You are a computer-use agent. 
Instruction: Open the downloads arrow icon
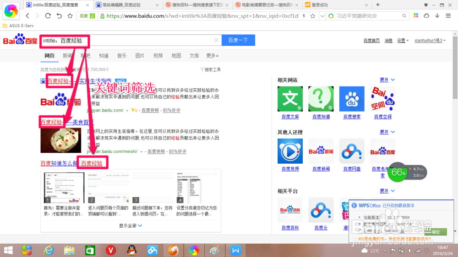pos(437,16)
